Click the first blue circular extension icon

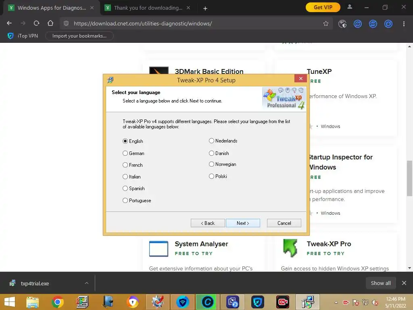(x=357, y=24)
